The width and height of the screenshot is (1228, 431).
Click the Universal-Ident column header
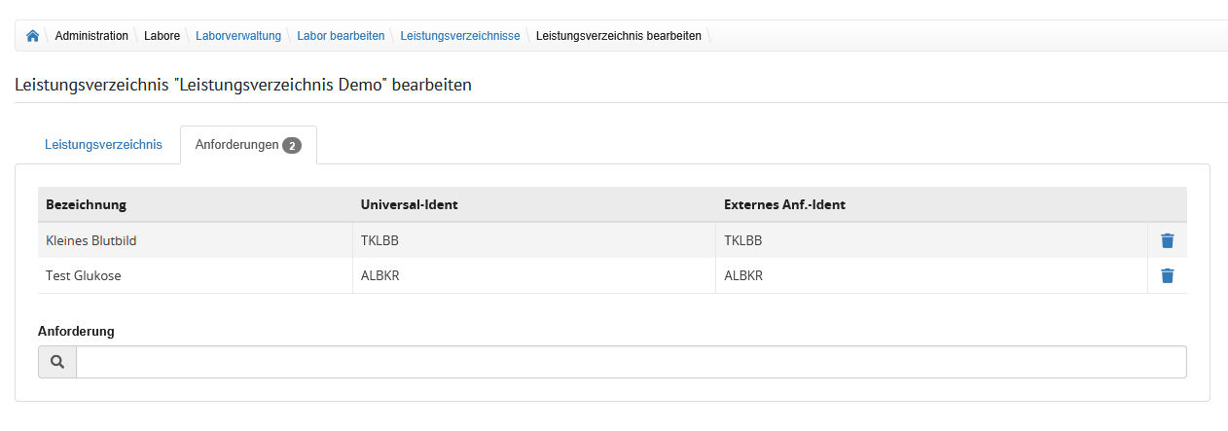(x=409, y=204)
